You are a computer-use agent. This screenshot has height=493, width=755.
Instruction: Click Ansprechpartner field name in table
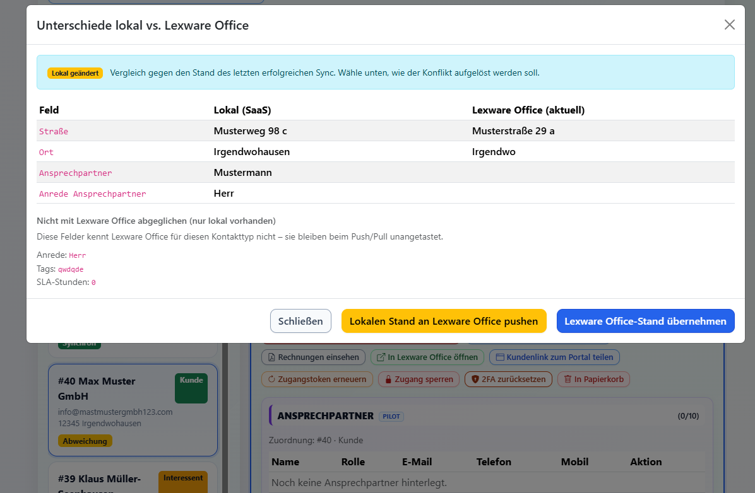click(76, 173)
